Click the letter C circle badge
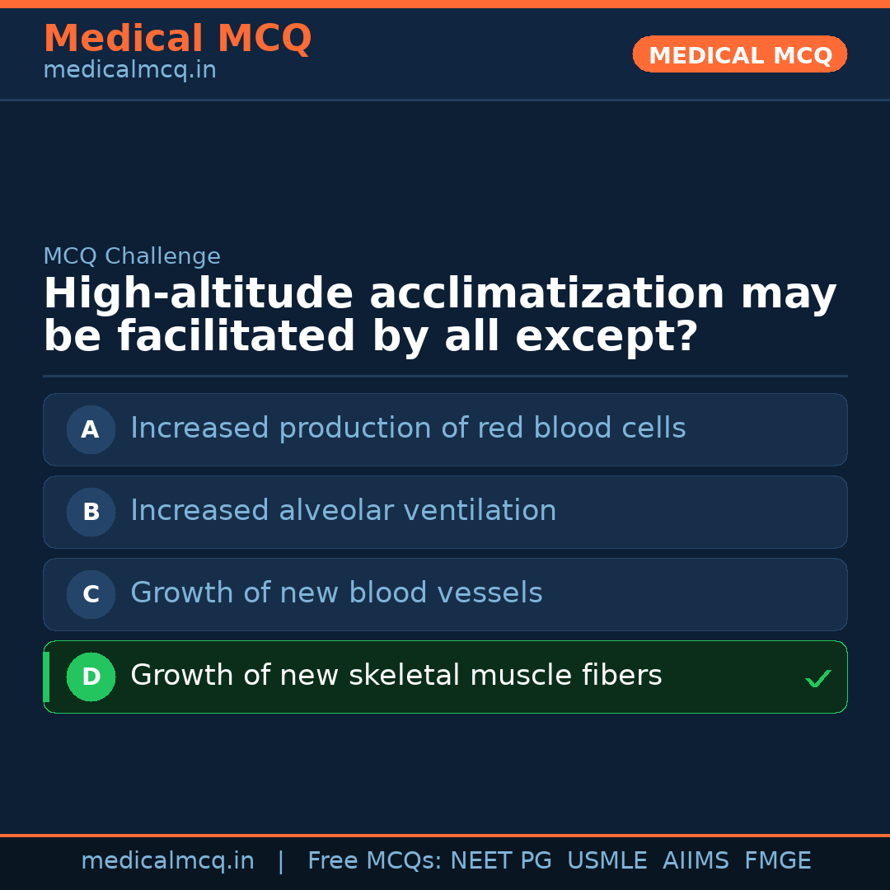This screenshot has height=890, width=890. (x=91, y=594)
